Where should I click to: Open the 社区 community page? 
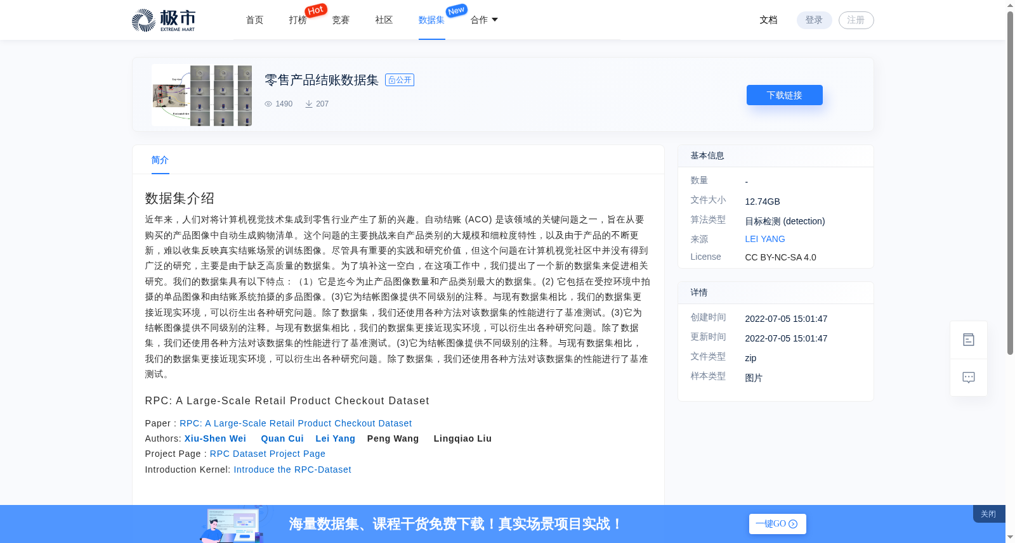(x=384, y=20)
